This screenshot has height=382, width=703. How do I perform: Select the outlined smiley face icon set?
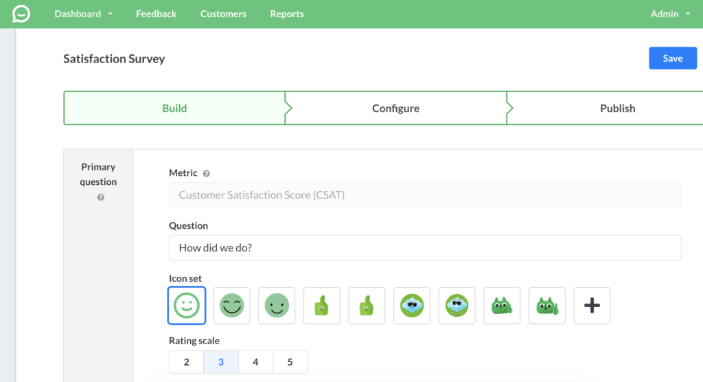(187, 306)
